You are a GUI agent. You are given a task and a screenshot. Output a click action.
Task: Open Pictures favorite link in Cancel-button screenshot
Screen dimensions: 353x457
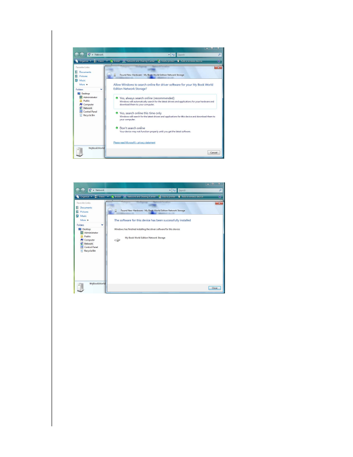pyautogui.click(x=81, y=76)
